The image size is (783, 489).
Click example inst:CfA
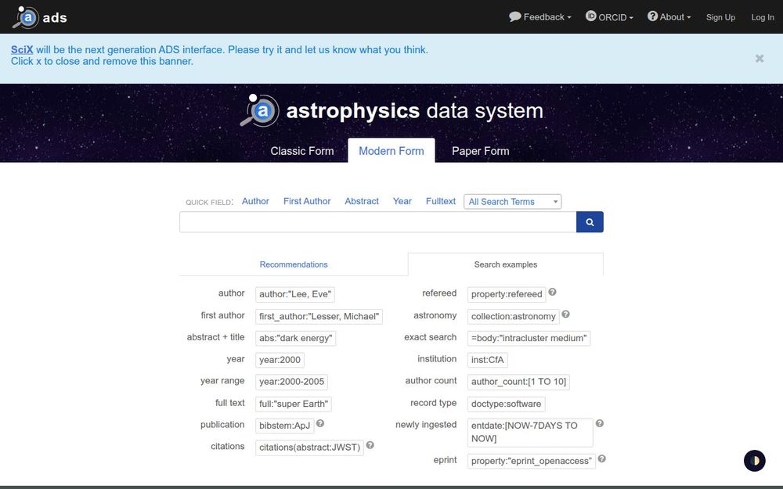pos(488,360)
